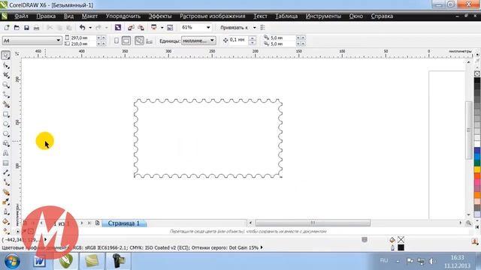Select the Crop tool

6,75
